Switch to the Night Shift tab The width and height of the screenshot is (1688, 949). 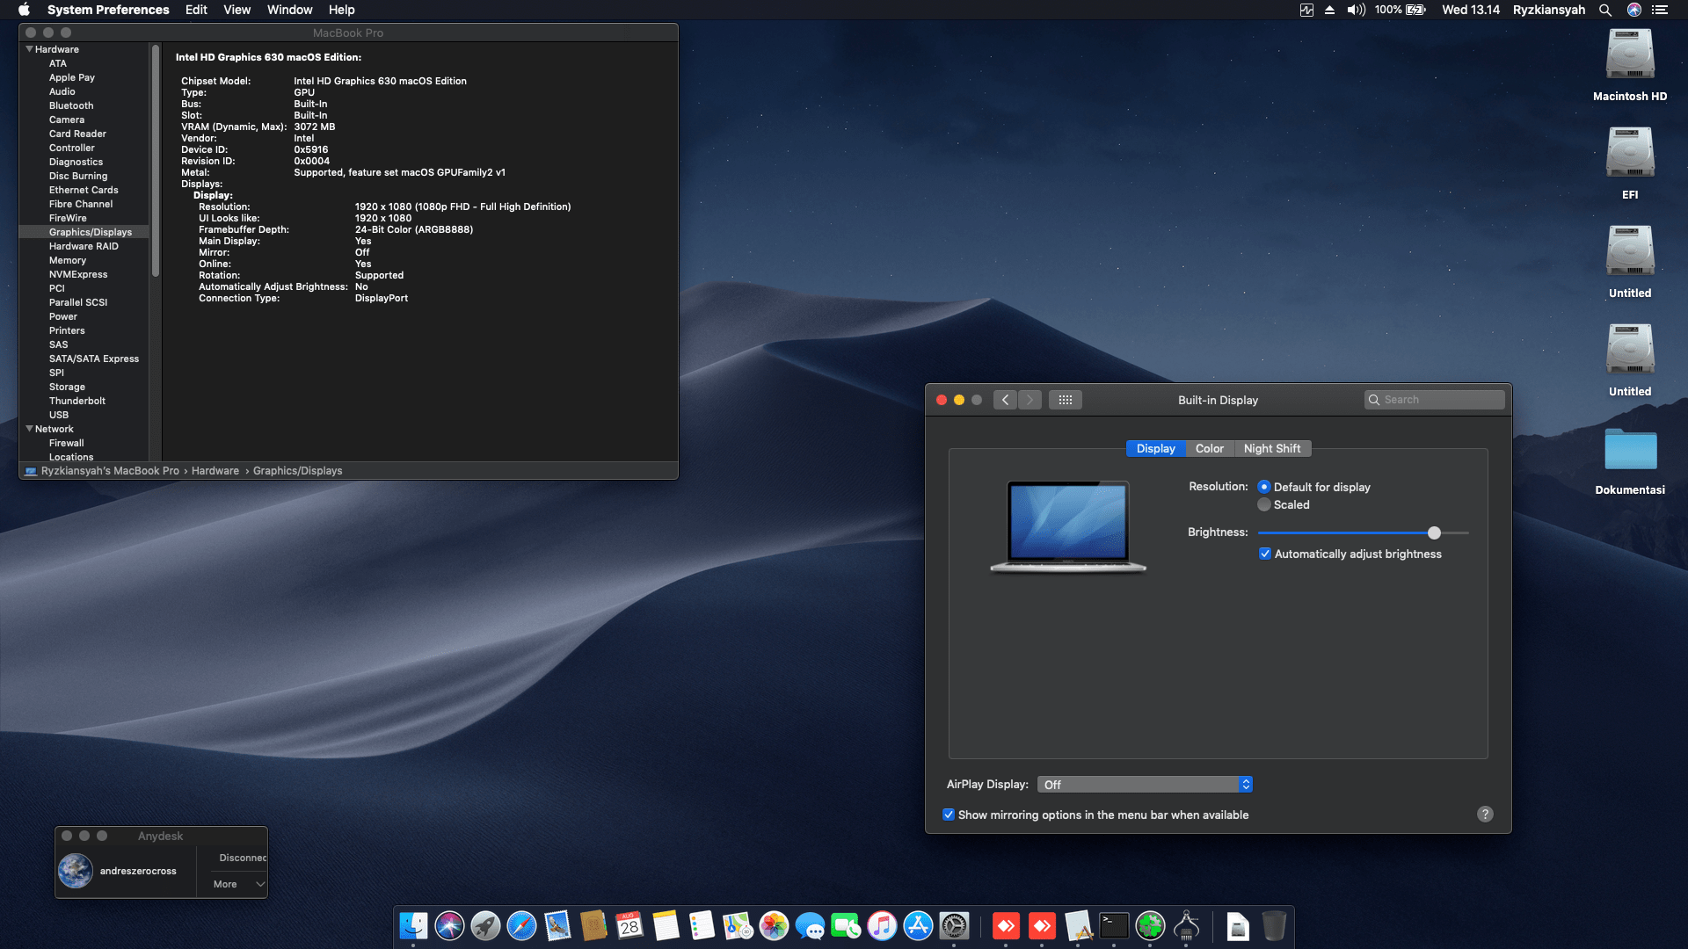pyautogui.click(x=1272, y=448)
